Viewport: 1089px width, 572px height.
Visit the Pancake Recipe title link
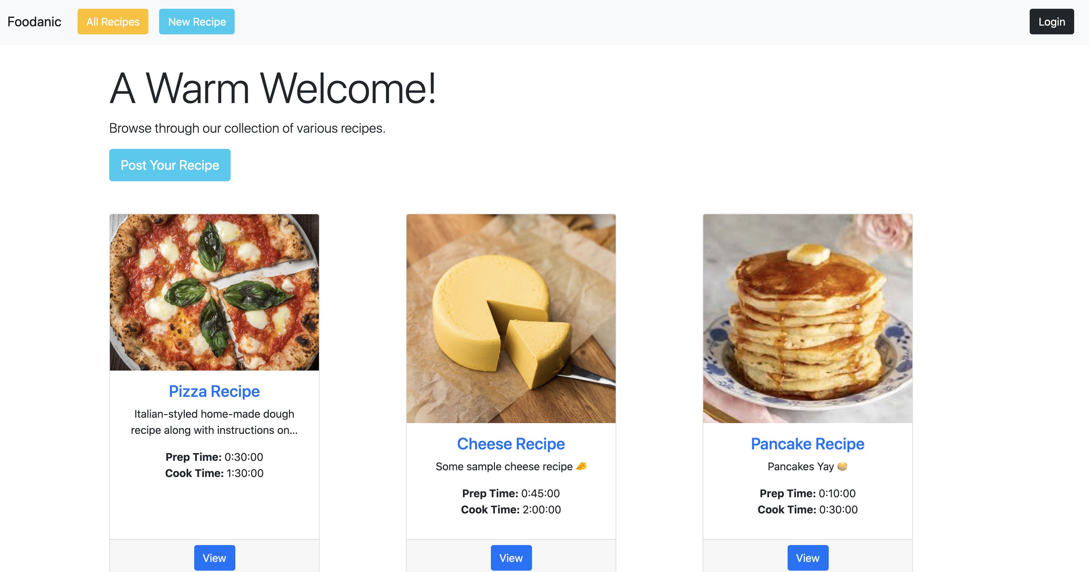click(807, 444)
